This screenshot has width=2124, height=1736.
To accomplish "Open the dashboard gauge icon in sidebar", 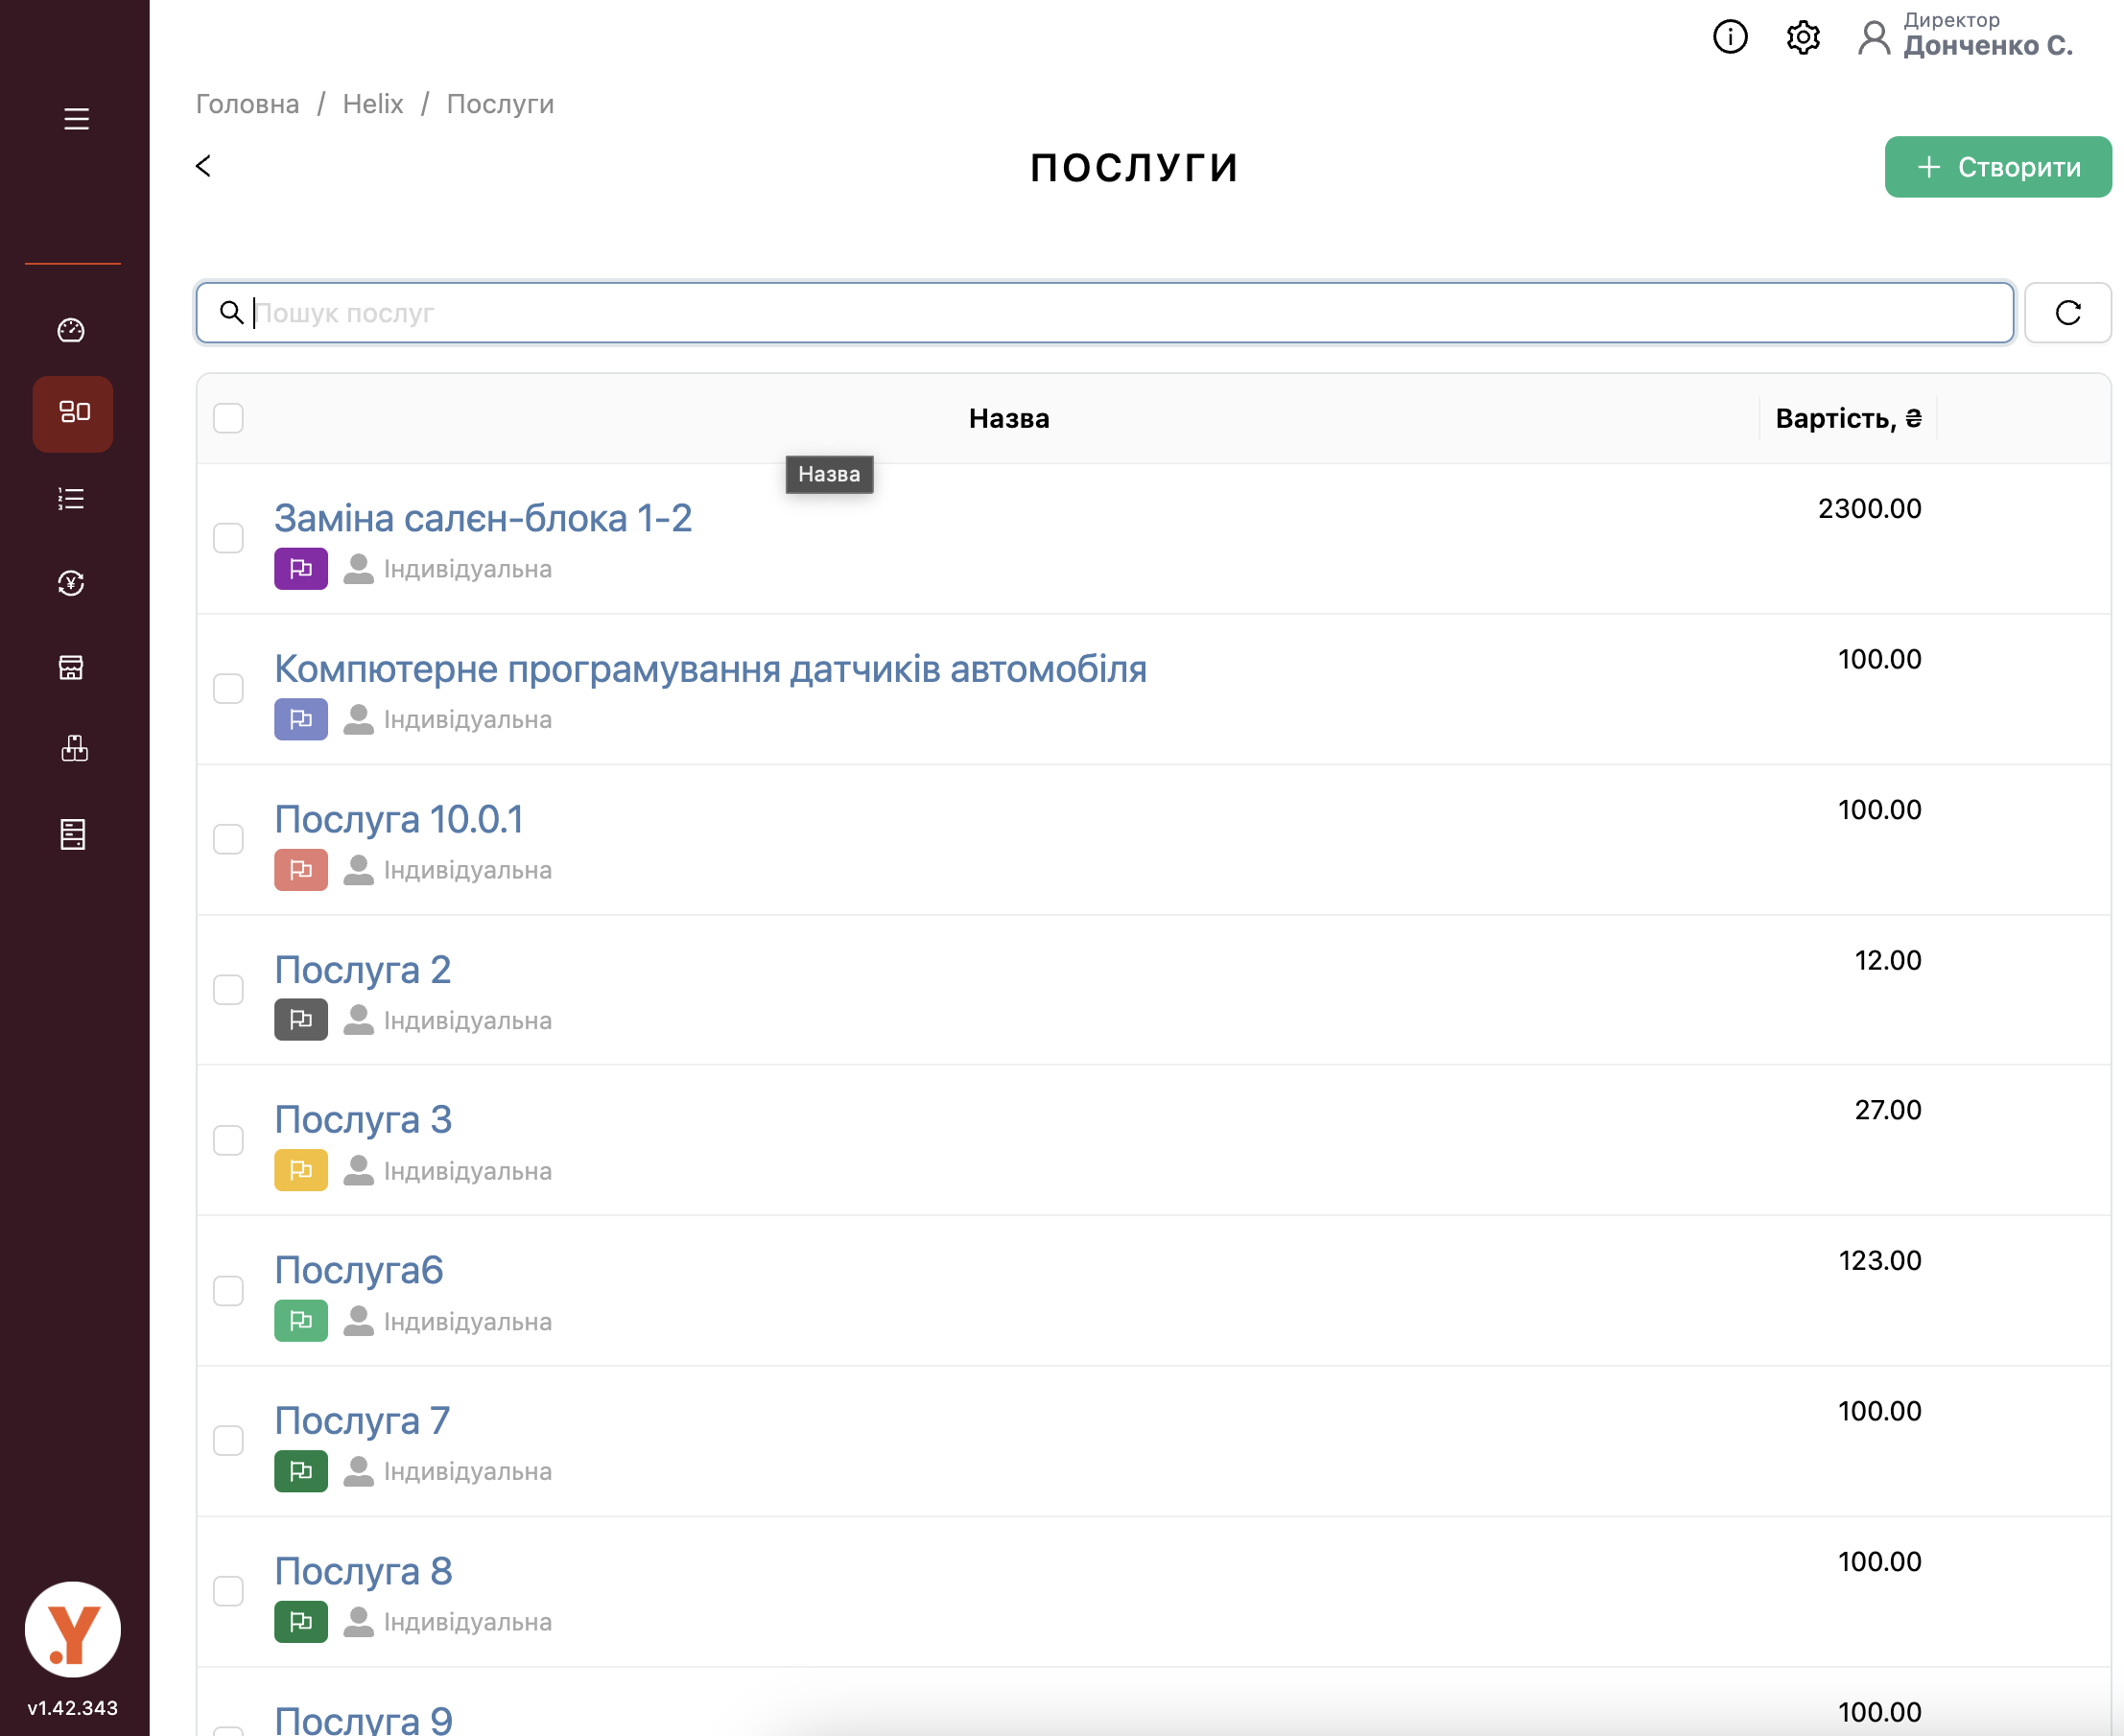I will tap(72, 330).
